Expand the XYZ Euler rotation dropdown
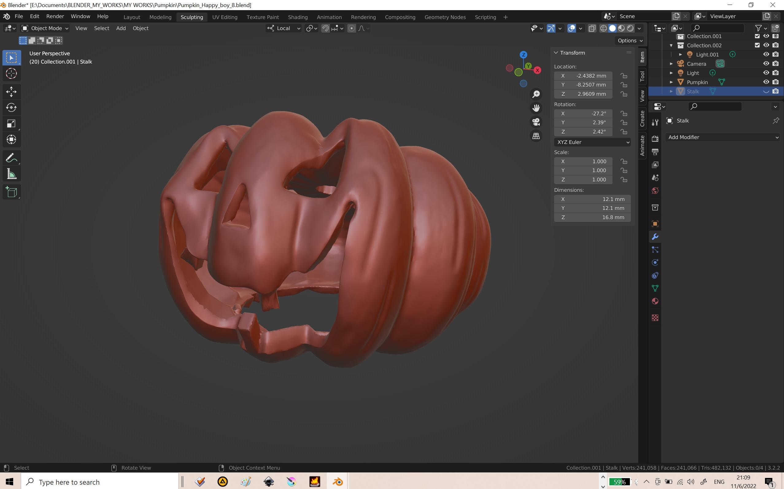 tap(591, 142)
